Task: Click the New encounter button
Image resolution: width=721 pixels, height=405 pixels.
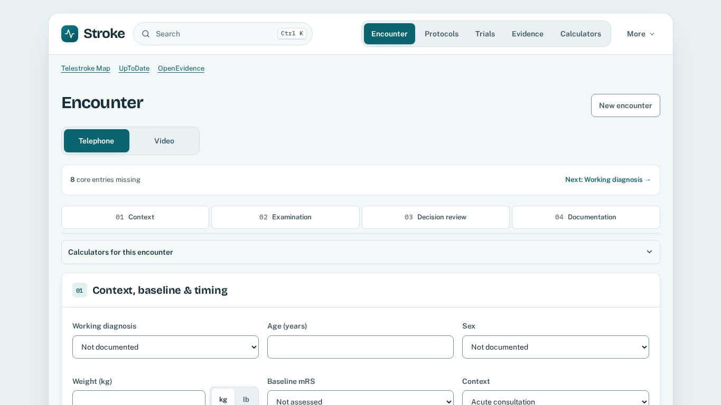Action: click(625, 105)
